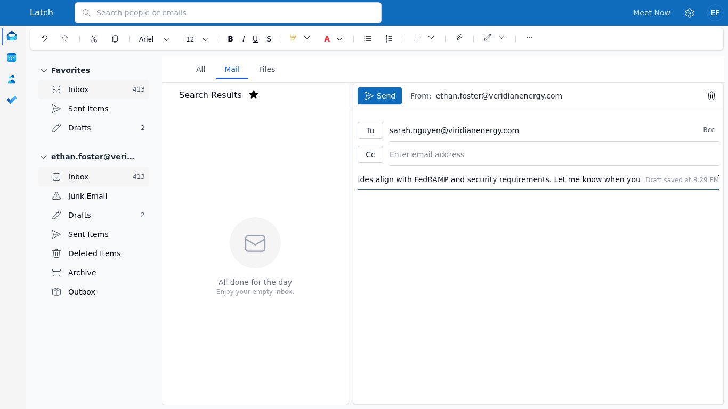This screenshot has height=409, width=728.
Task: Collapse the Favorites folder group
Action: 44,70
